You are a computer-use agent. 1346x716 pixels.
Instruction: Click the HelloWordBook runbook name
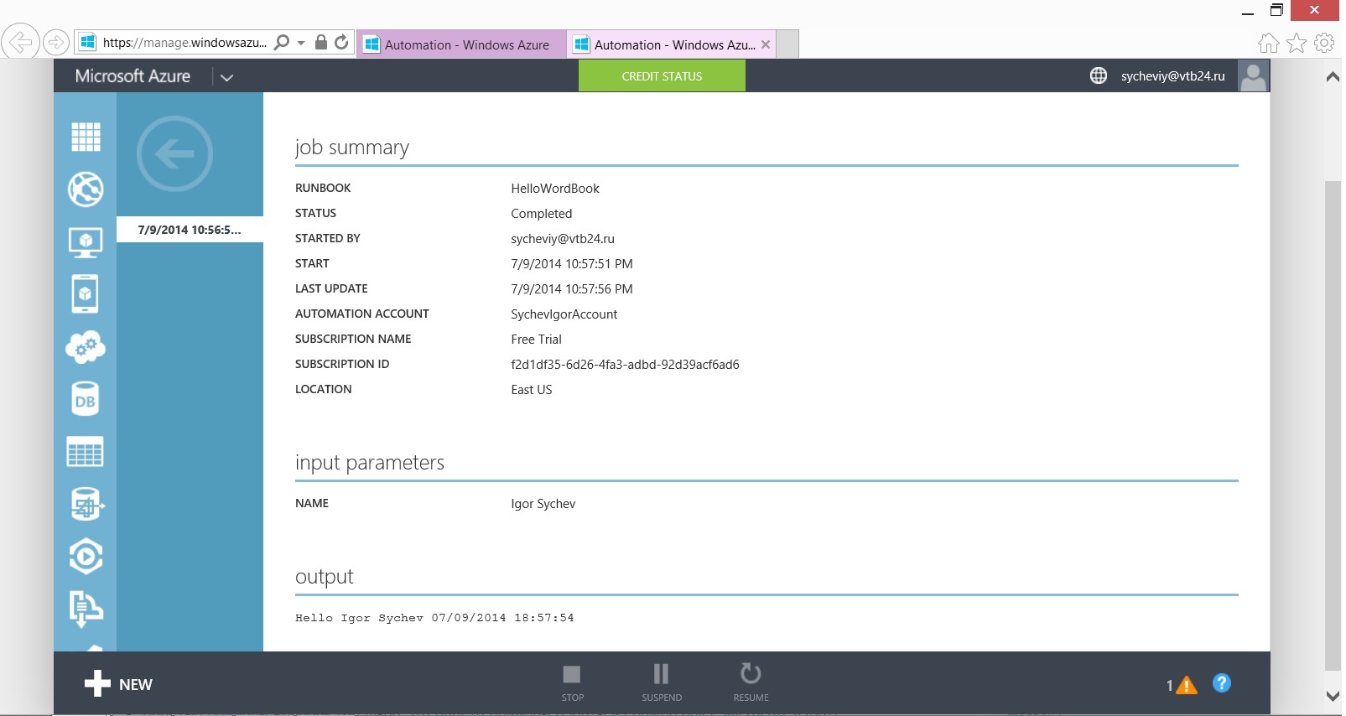pyautogui.click(x=555, y=189)
